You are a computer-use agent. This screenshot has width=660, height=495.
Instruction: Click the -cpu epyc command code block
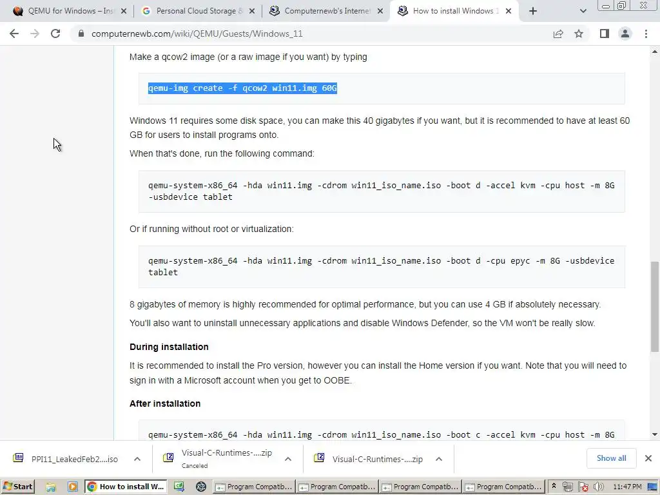pyautogui.click(x=382, y=266)
